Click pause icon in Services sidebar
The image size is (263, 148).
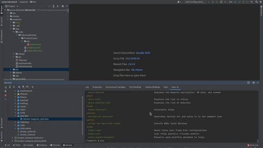[5, 91]
